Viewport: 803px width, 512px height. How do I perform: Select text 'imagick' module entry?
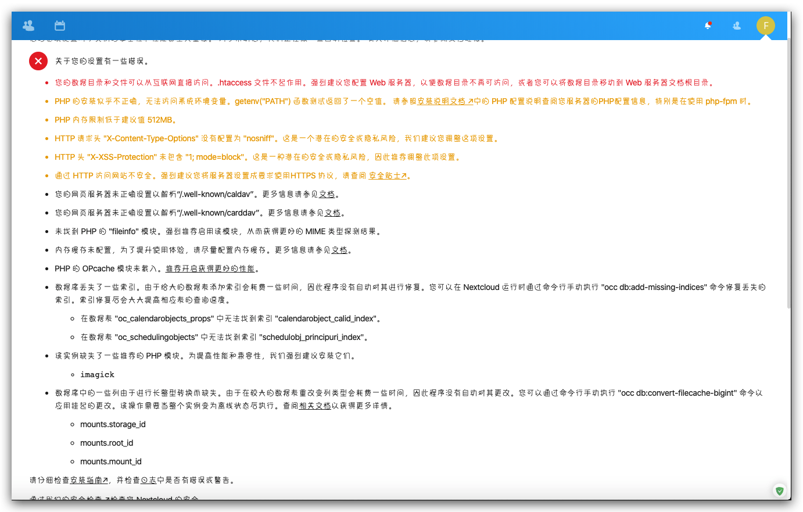(x=98, y=375)
